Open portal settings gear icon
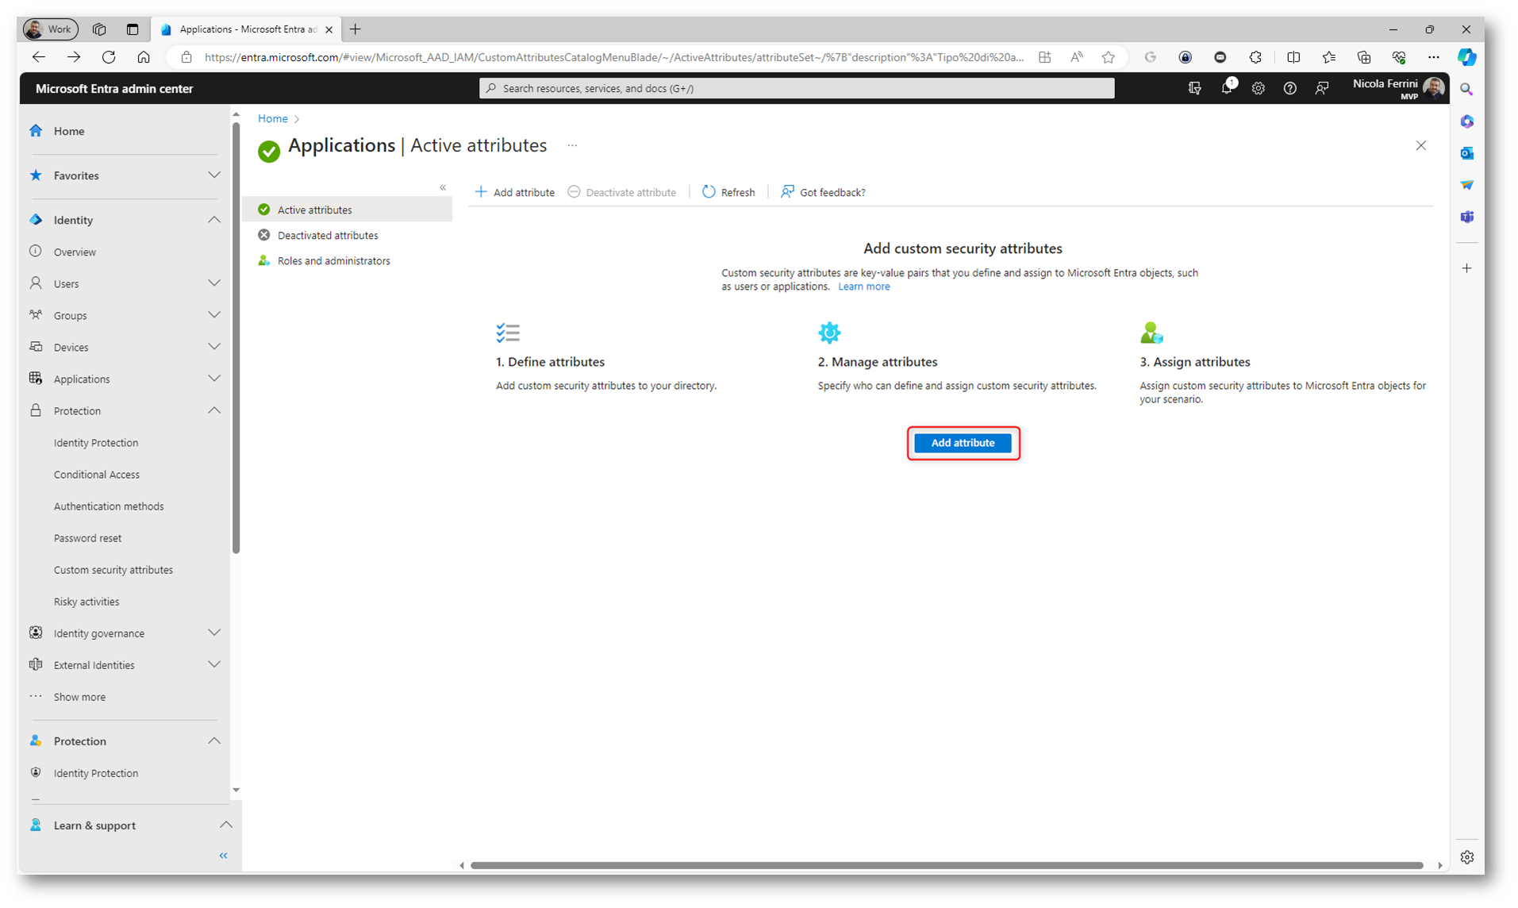1518x908 pixels. click(1259, 88)
